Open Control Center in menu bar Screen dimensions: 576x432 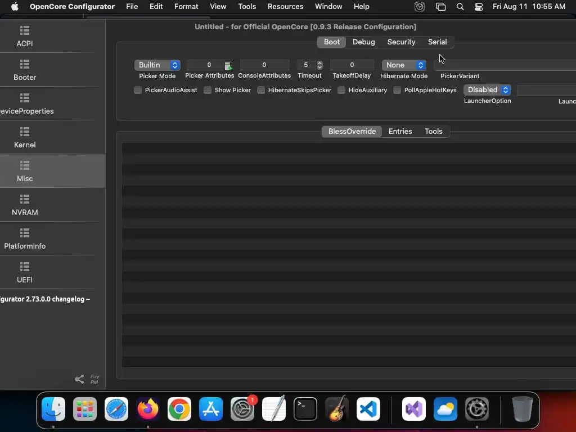pyautogui.click(x=479, y=7)
